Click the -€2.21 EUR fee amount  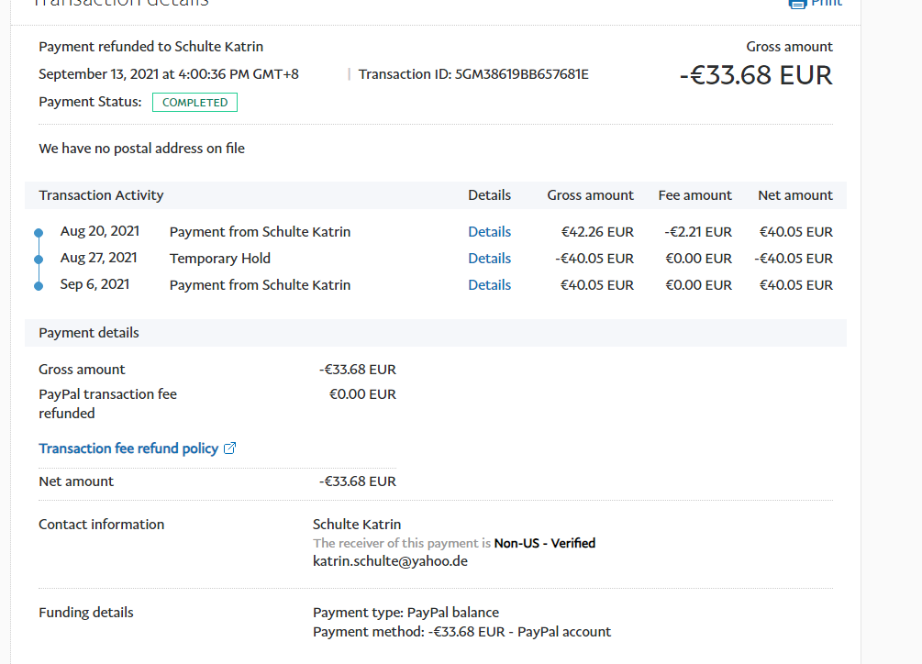pyautogui.click(x=697, y=232)
